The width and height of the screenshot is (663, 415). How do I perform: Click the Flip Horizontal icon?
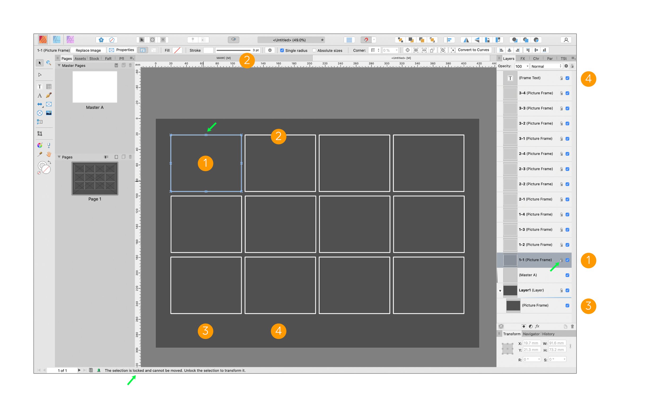(466, 40)
